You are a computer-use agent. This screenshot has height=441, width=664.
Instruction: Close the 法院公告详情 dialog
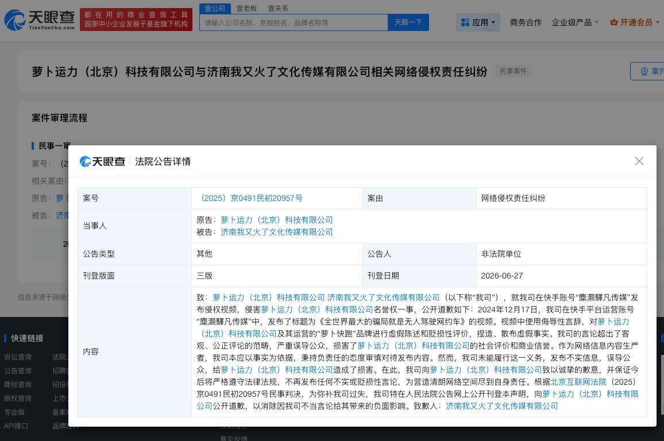639,161
